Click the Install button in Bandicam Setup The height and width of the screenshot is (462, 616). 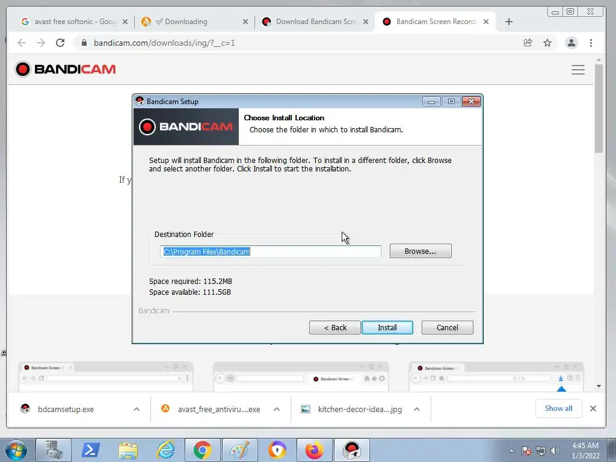[x=387, y=328]
